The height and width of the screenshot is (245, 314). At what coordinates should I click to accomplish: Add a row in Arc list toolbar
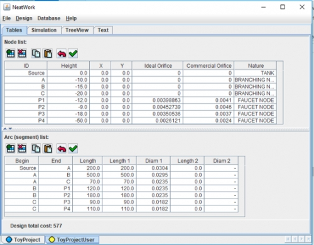[x=11, y=149]
